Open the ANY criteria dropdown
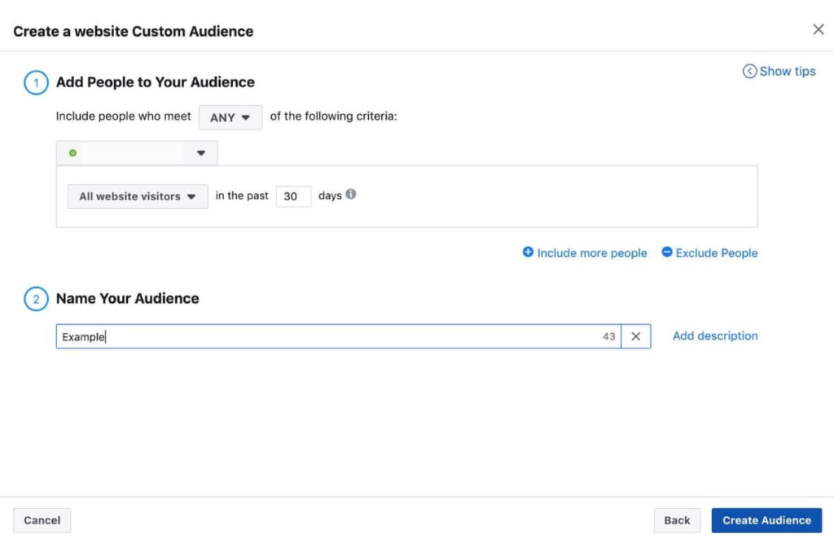Viewport: 834px width, 556px height. (x=230, y=117)
